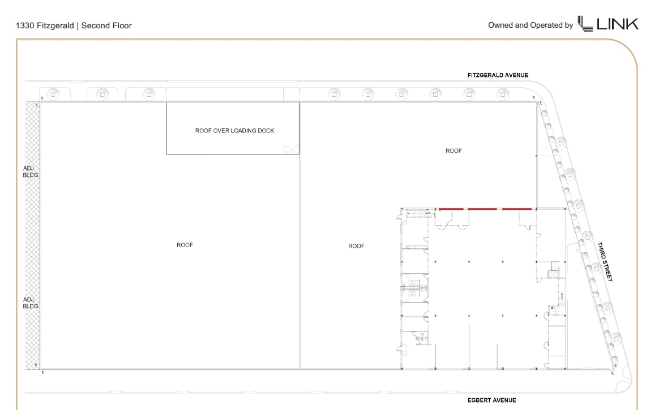Click the FITZGERALD AVENUE street label
The height and width of the screenshot is (410, 646).
point(498,74)
